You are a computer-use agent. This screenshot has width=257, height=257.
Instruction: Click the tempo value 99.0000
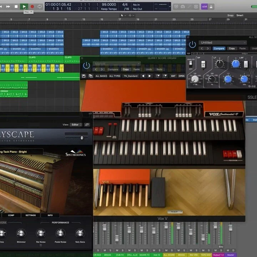click(109, 4)
